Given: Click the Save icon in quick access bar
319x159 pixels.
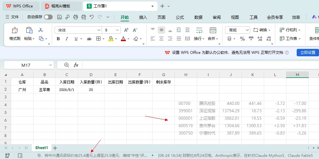Looking at the screenshot, I should coord(60,17).
